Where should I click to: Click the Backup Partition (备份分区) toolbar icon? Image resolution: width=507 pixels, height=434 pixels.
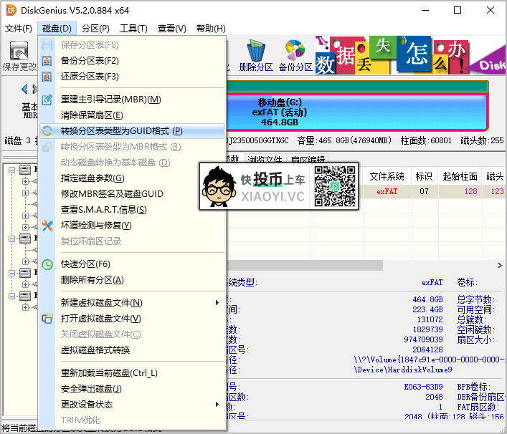[295, 57]
